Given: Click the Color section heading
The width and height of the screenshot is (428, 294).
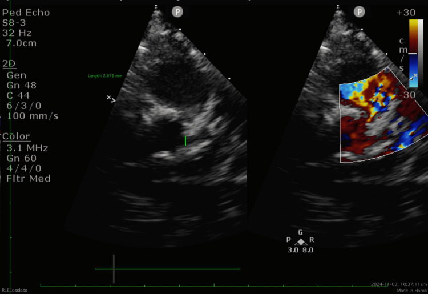Looking at the screenshot, I should pos(16,136).
